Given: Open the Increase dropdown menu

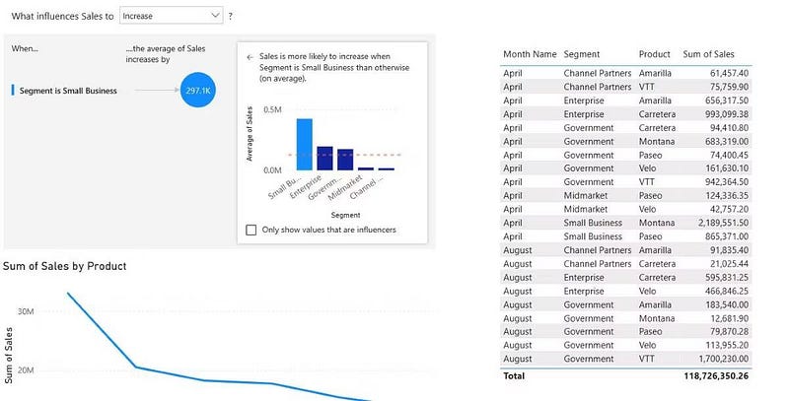Looking at the screenshot, I should pyautogui.click(x=171, y=16).
